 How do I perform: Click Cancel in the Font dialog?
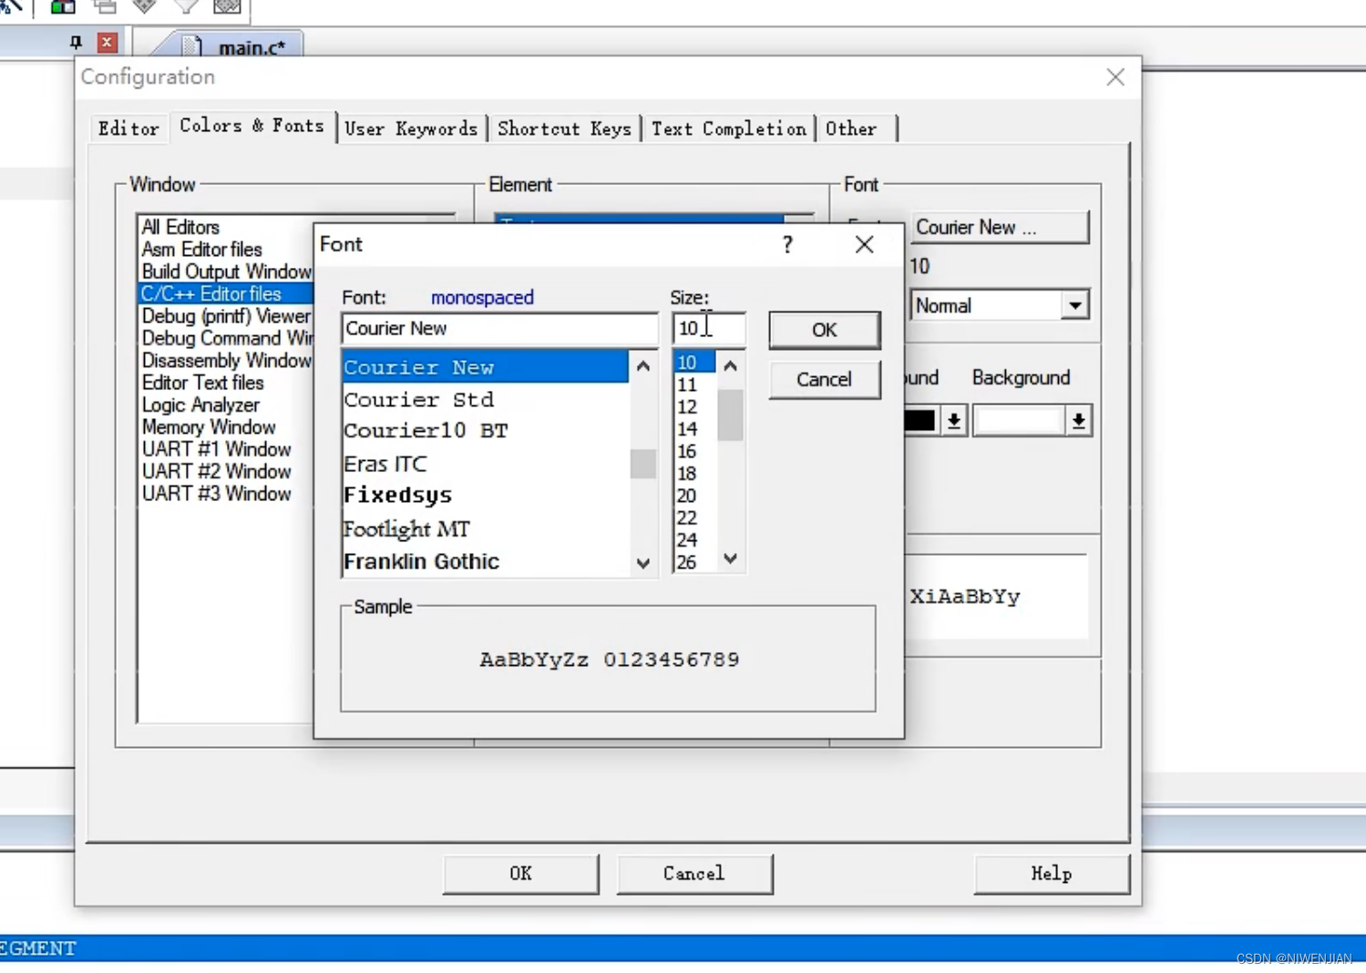pos(824,379)
